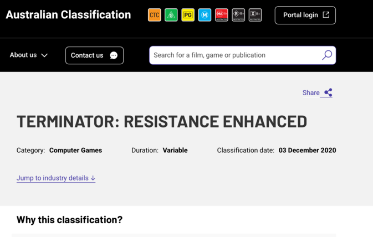This screenshot has width=373, height=237.
Task: Open the Contact us button
Action: [x=94, y=55]
